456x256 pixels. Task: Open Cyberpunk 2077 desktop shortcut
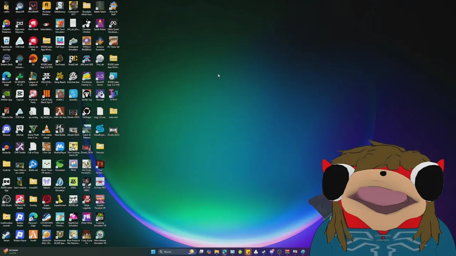click(x=73, y=9)
